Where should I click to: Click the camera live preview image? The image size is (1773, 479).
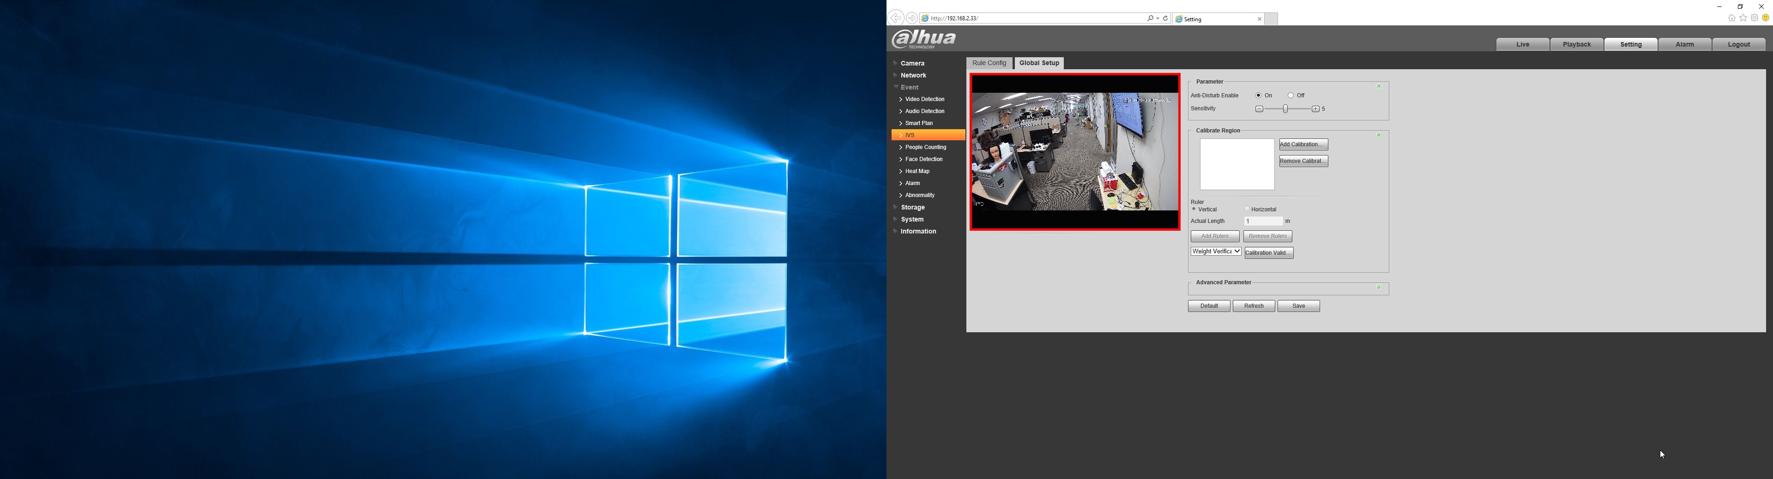click(x=1074, y=152)
